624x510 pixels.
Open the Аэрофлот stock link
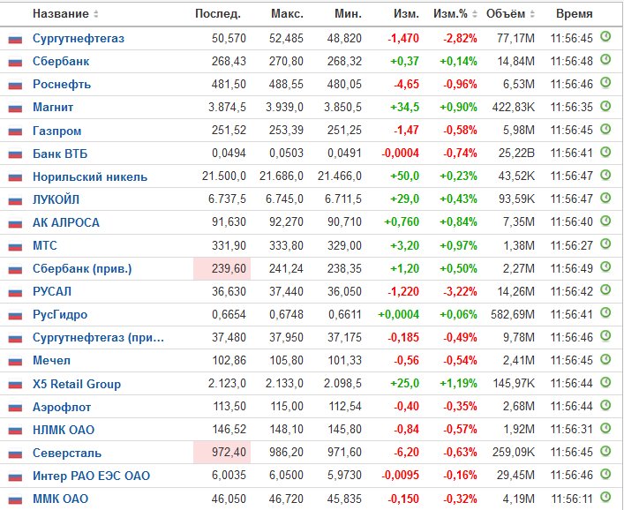[x=62, y=407]
